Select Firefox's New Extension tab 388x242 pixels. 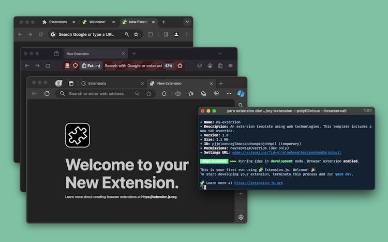pos(96,53)
